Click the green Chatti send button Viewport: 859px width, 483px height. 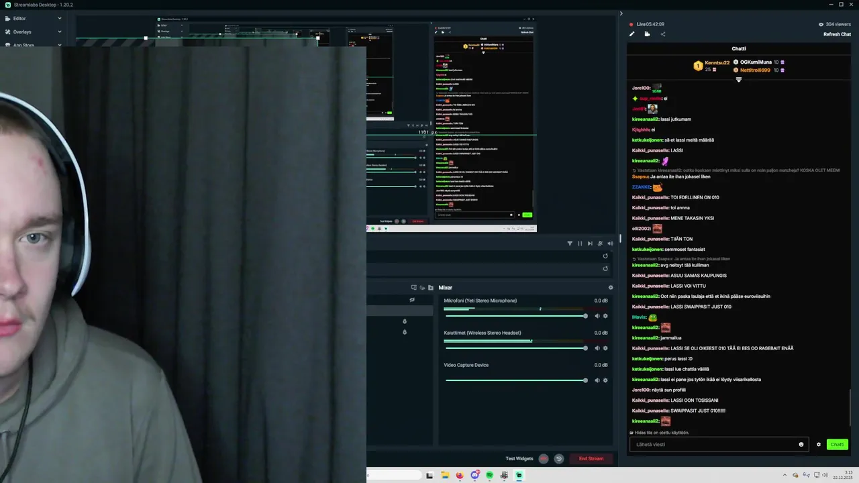coord(838,444)
